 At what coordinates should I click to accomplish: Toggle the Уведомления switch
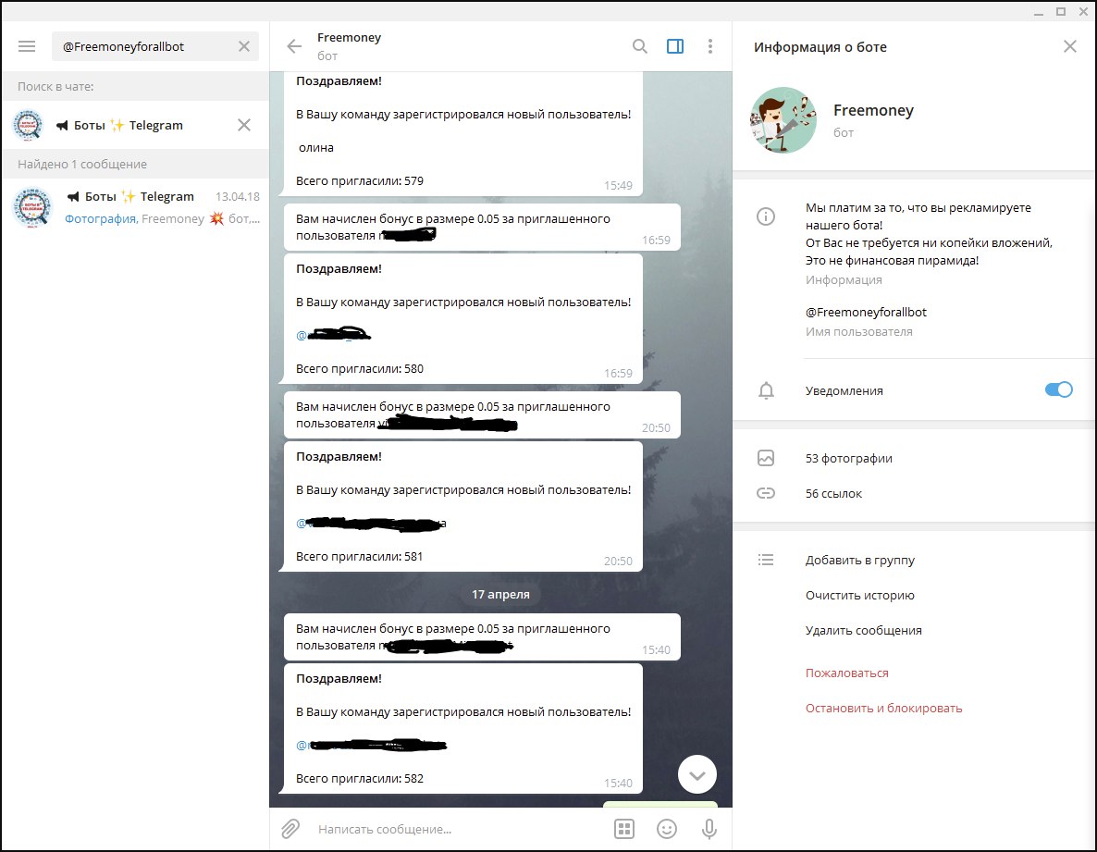pos(1058,389)
